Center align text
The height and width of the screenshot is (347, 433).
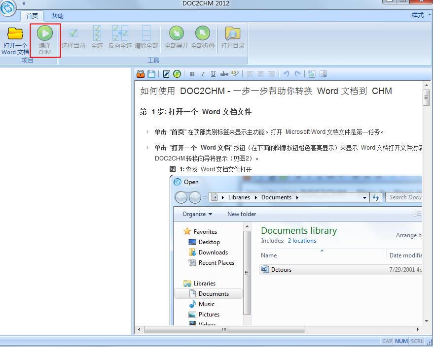[261, 74]
